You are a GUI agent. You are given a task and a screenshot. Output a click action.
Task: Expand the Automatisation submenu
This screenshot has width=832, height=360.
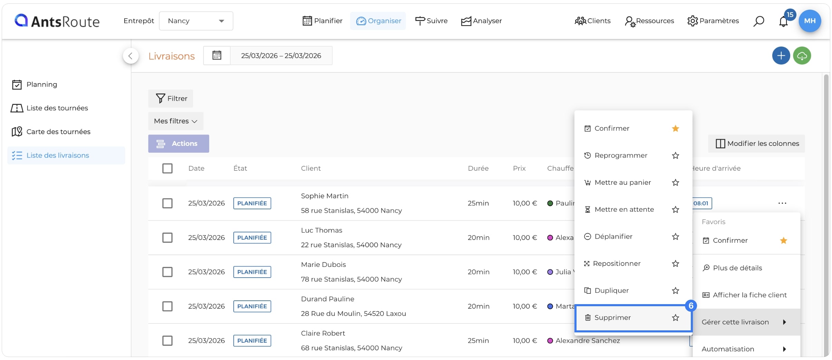(x=746, y=349)
